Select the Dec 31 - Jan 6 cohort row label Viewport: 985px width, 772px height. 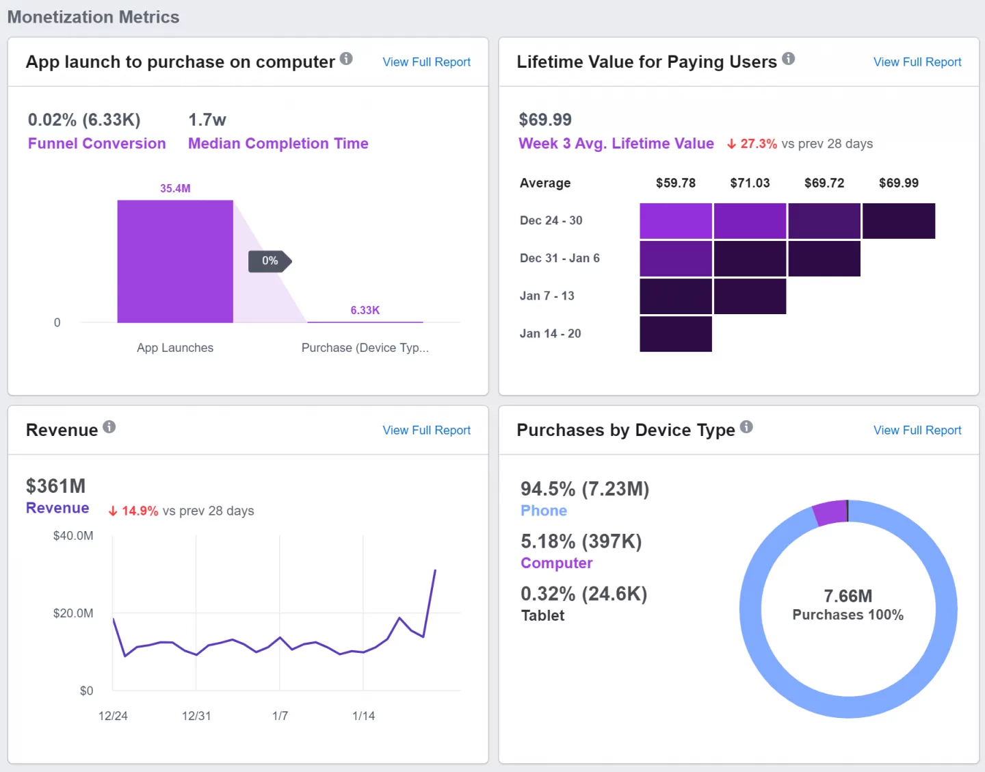click(x=560, y=258)
